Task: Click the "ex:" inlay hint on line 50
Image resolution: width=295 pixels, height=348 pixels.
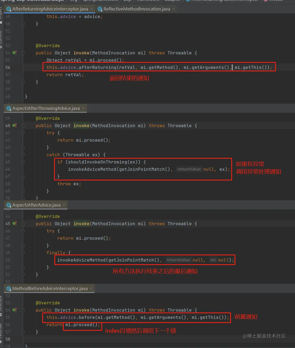Action: [x=213, y=260]
